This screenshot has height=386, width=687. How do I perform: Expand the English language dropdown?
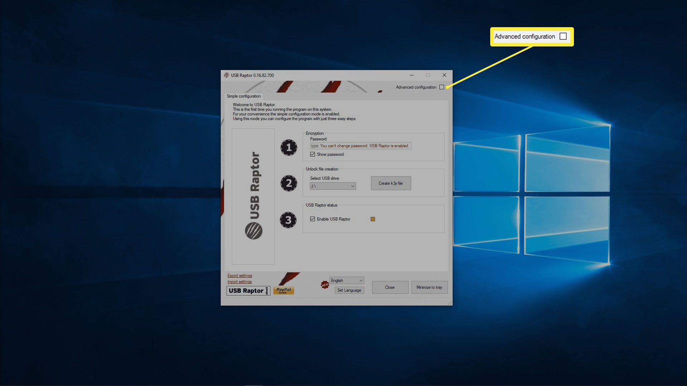click(347, 281)
